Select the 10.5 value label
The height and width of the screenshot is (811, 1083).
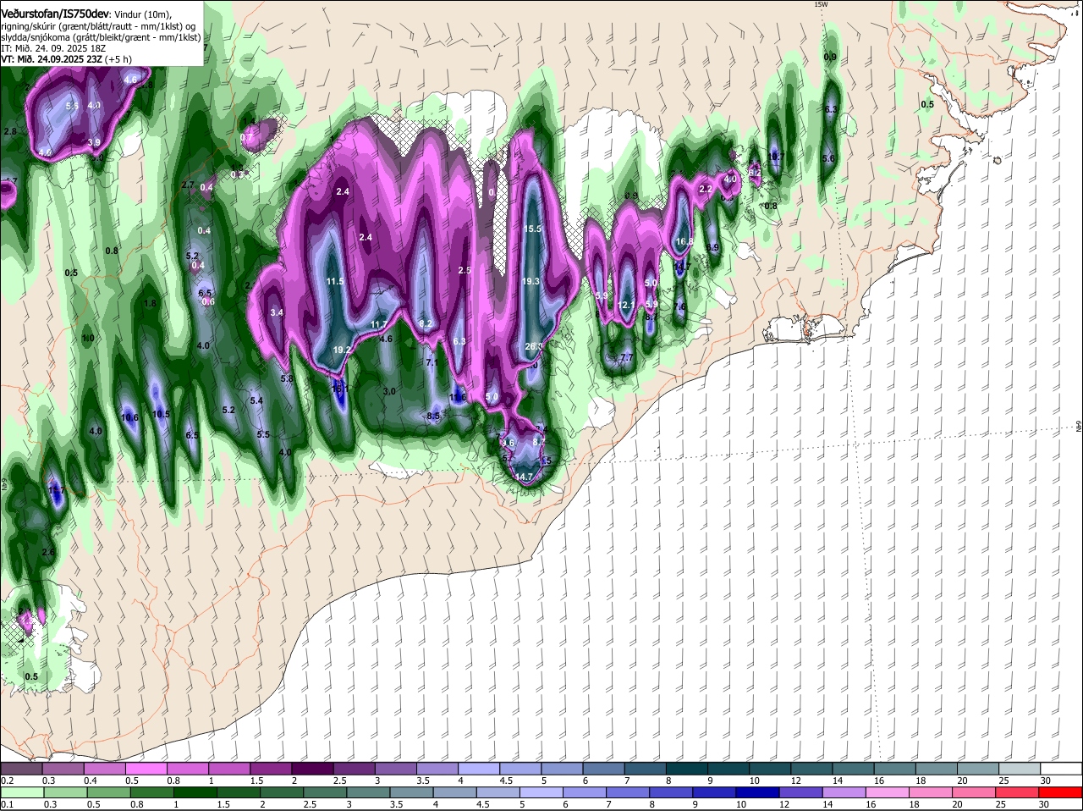(x=162, y=414)
